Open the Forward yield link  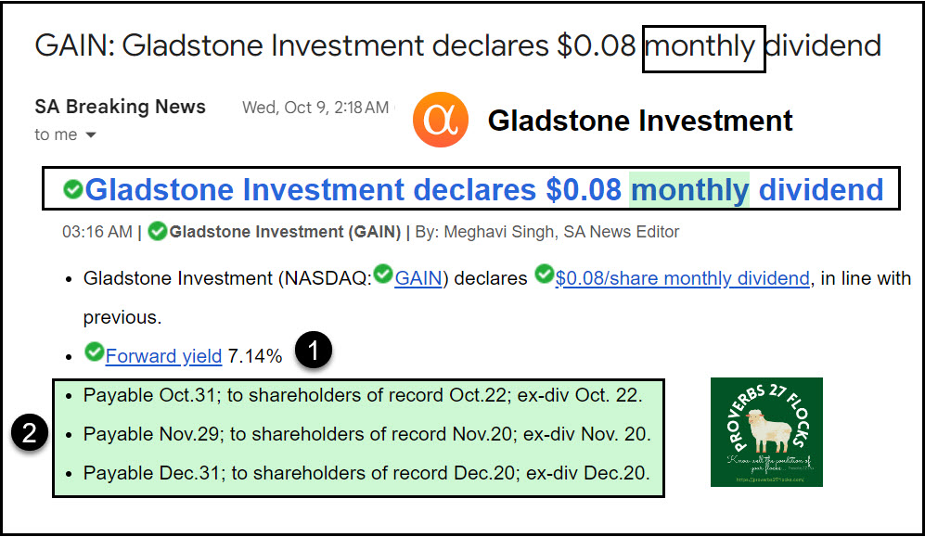point(163,355)
